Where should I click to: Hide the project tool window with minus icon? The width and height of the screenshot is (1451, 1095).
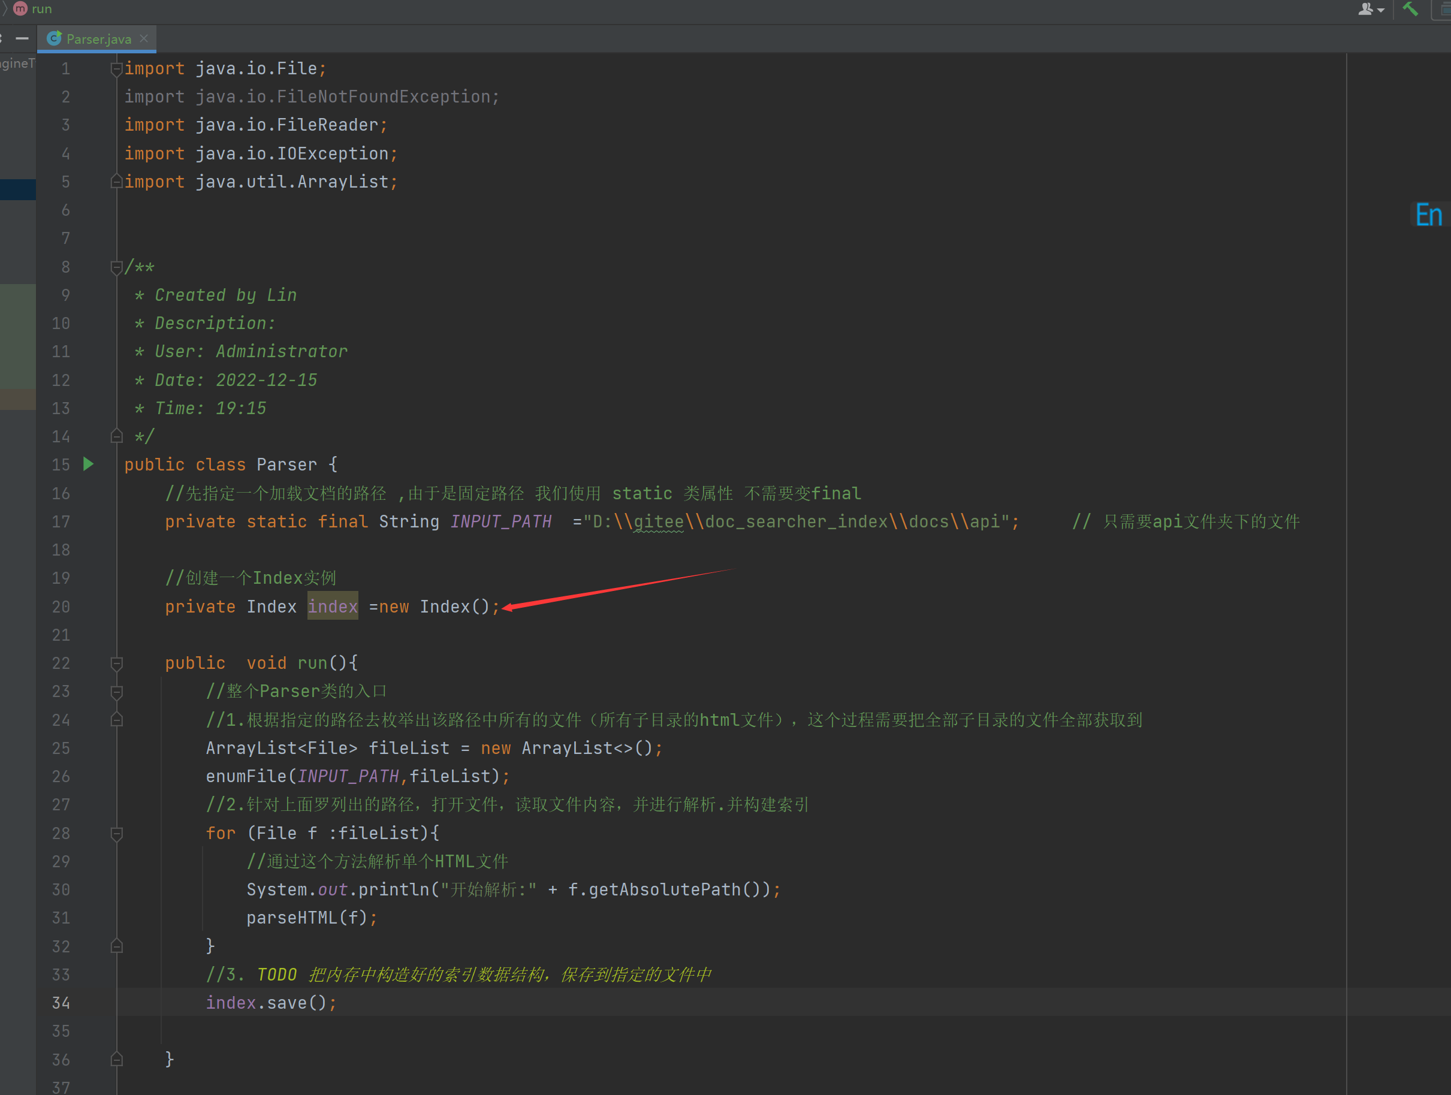pyautogui.click(x=22, y=39)
